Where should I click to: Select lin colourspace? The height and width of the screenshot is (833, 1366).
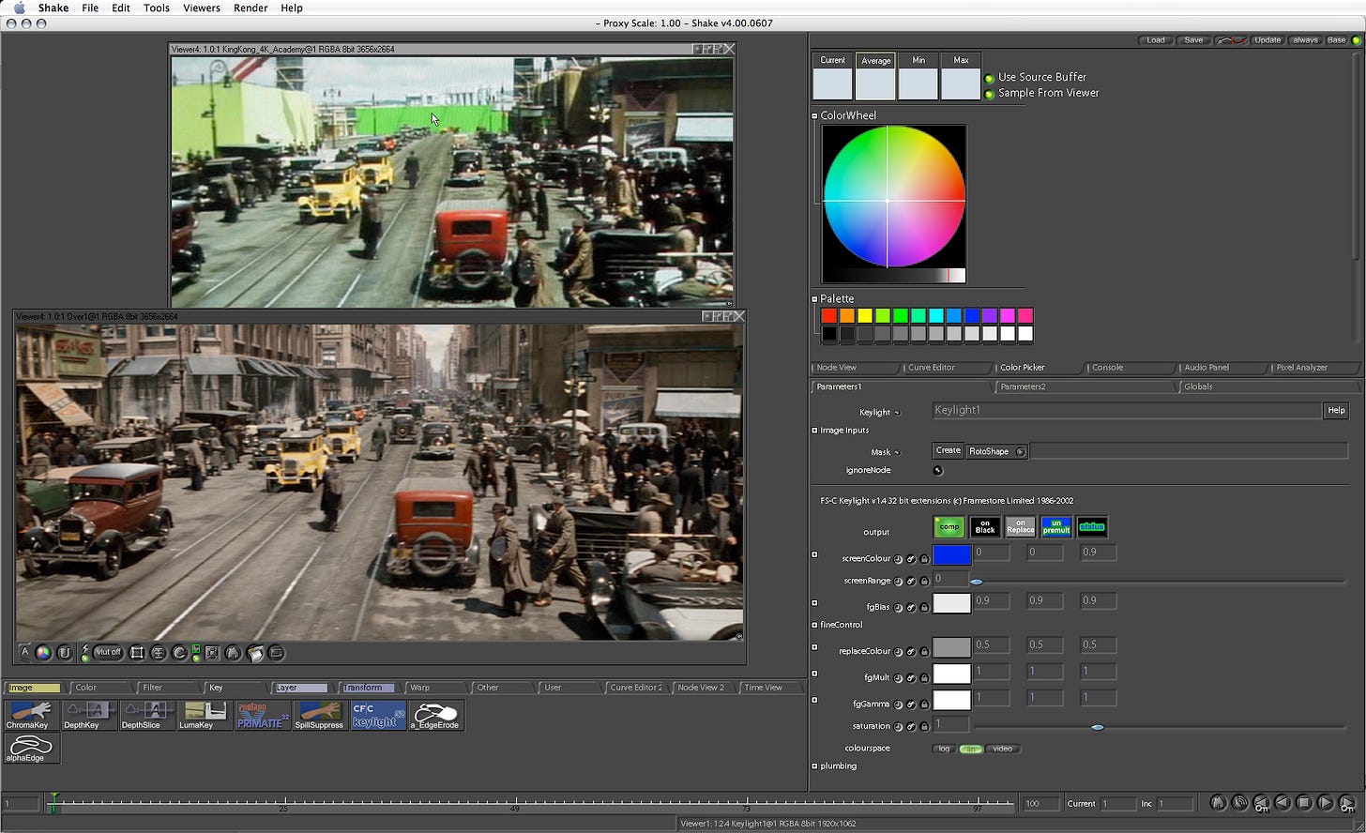tap(971, 749)
